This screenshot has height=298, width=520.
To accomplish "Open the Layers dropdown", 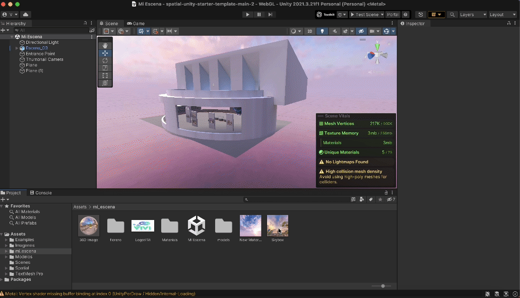I will (x=473, y=15).
